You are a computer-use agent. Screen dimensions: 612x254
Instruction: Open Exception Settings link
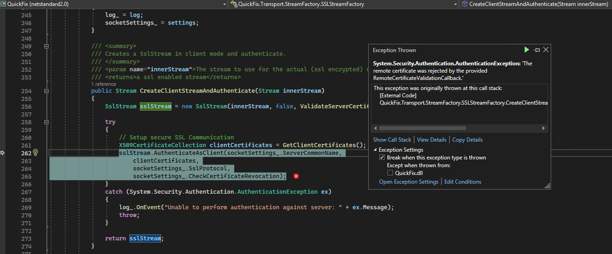[x=408, y=182]
